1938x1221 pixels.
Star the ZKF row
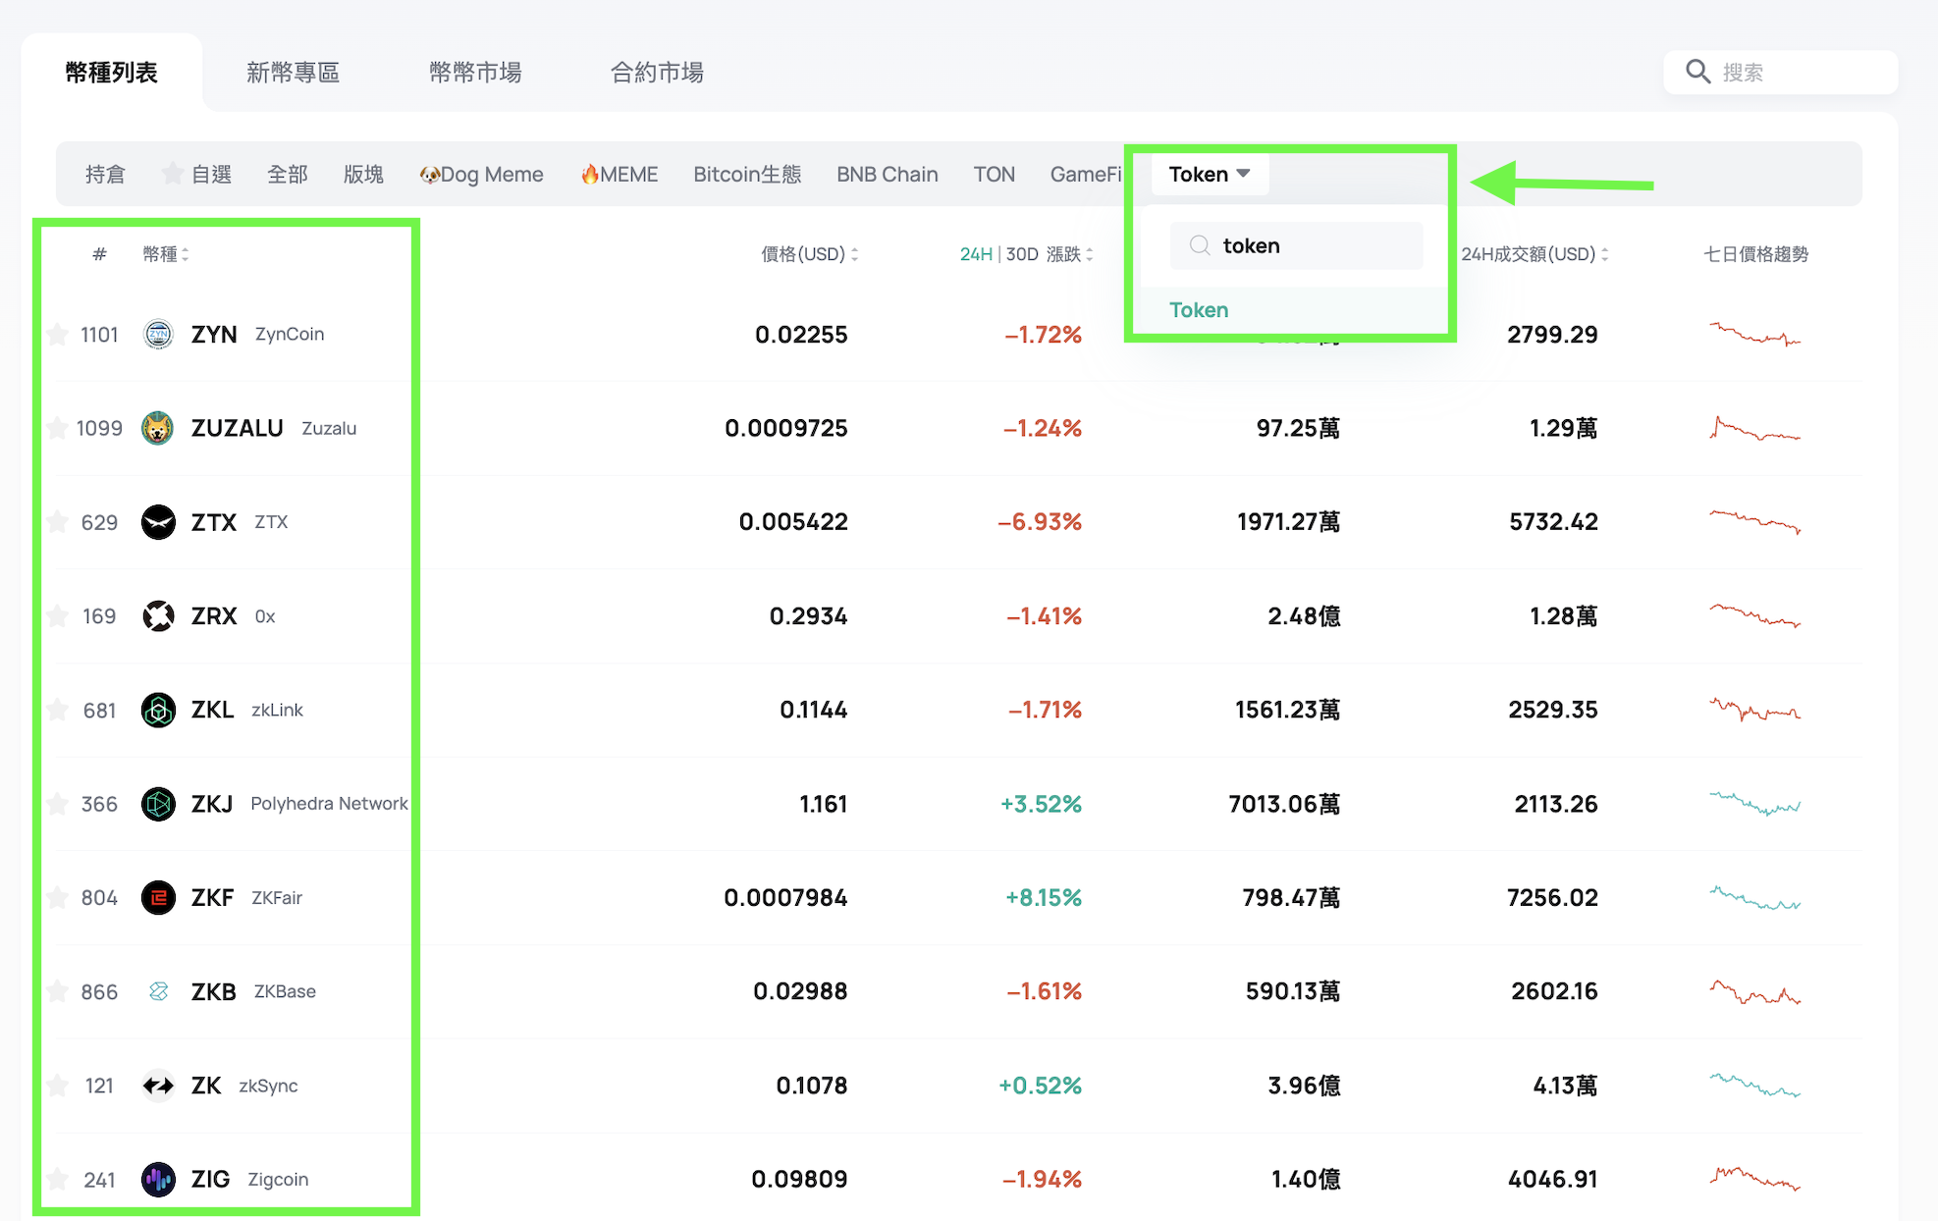(x=58, y=898)
